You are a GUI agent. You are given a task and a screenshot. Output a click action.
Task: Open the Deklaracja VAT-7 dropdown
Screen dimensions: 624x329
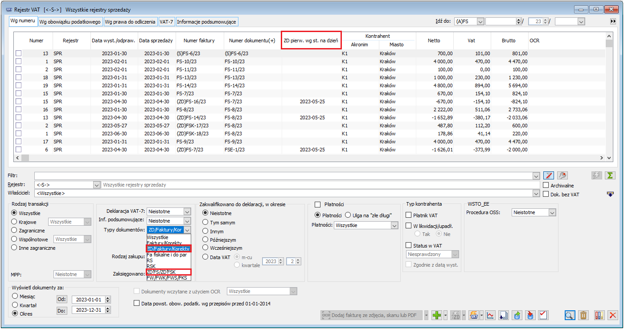[187, 211]
